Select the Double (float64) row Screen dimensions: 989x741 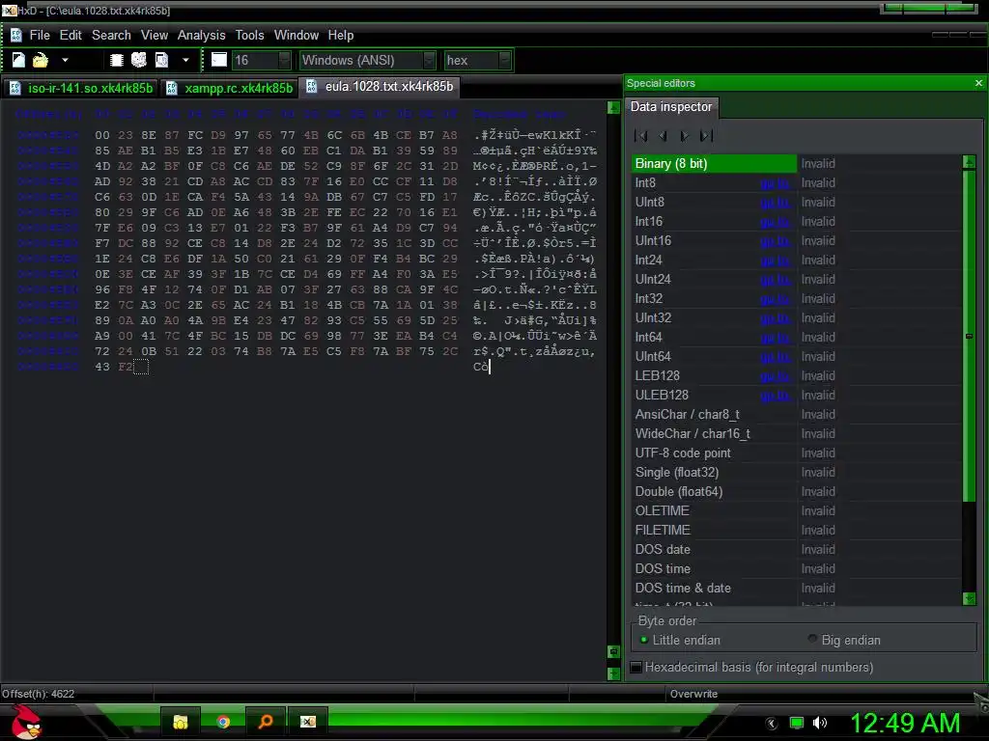pyautogui.click(x=797, y=491)
